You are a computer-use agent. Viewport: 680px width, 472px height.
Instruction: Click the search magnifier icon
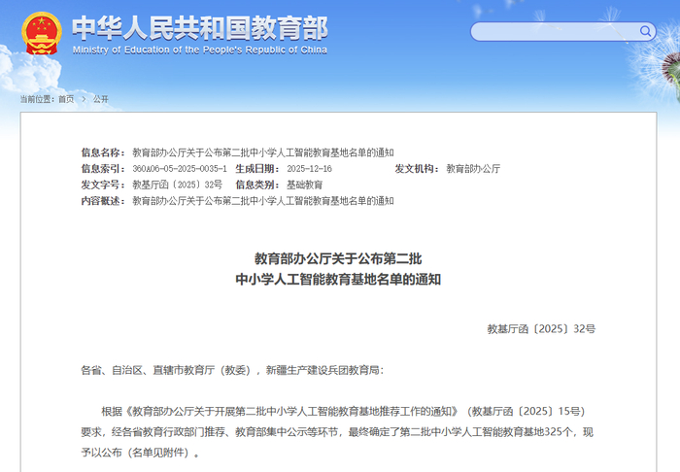[x=645, y=31]
